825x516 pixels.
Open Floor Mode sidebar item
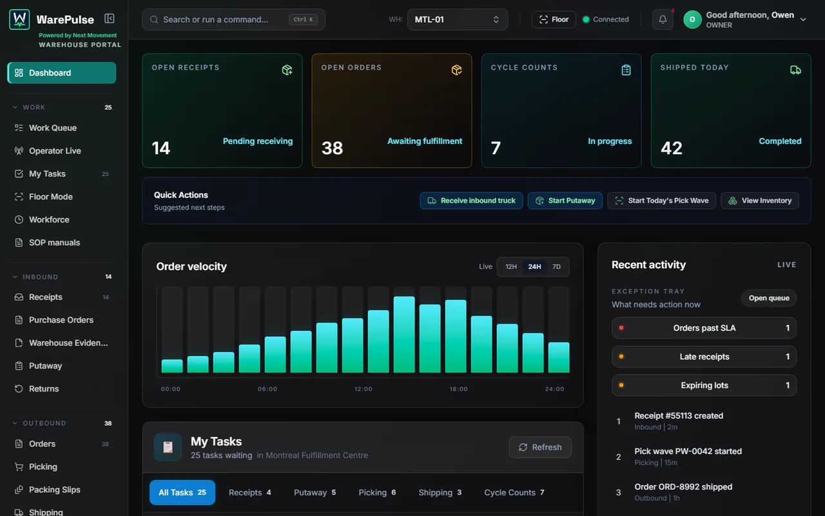tap(62, 197)
